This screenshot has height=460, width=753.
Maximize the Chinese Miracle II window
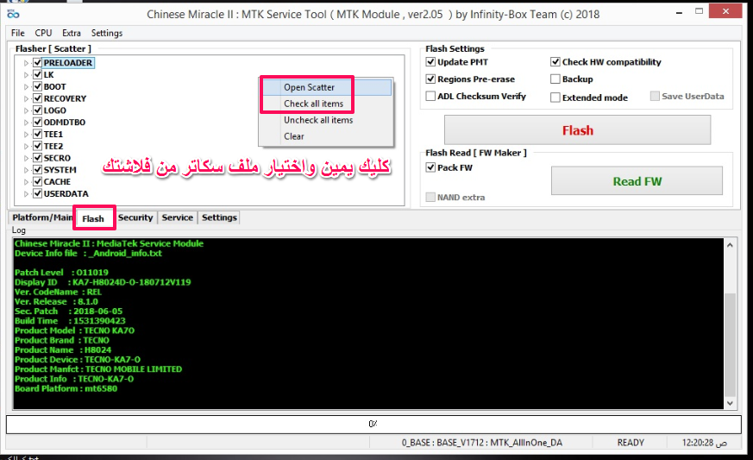coord(700,11)
